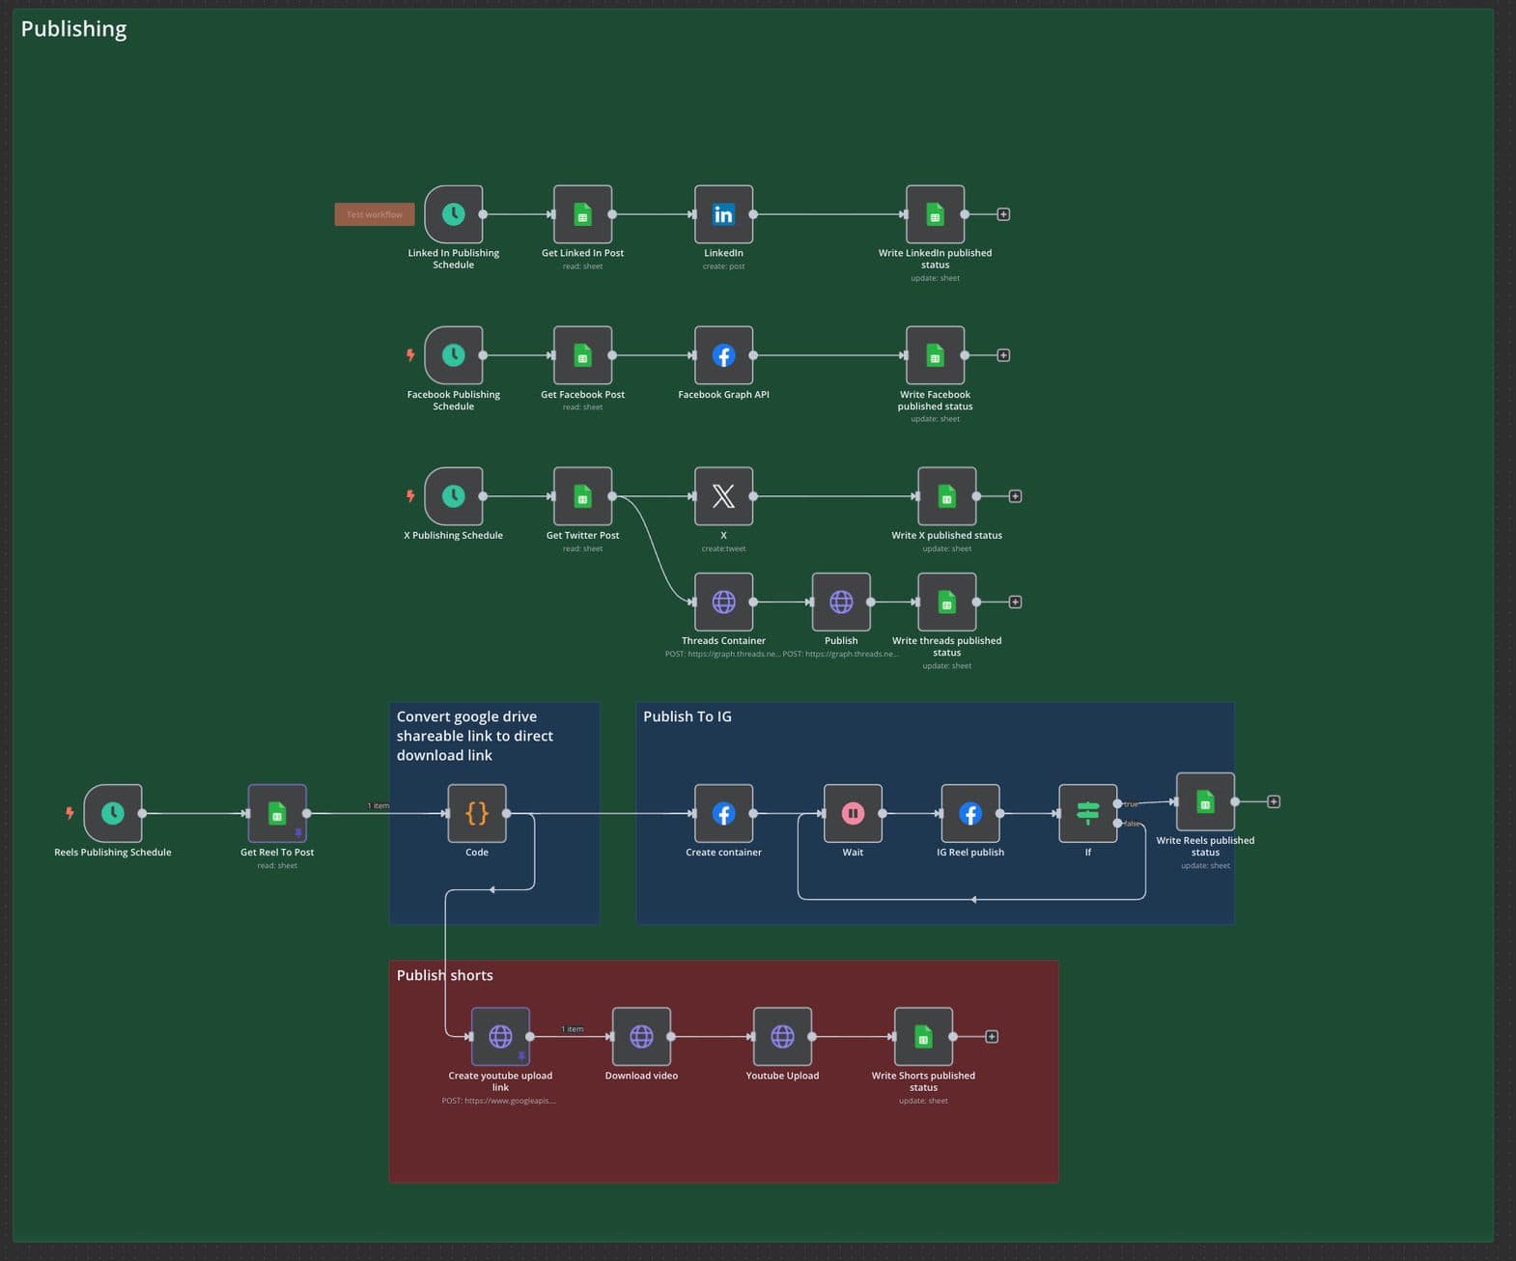
Task: Open the Get Facebook Post sheet node
Action: 582,355
